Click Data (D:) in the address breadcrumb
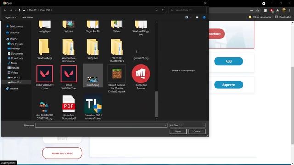Screen dimensions: 294x165 pyautogui.click(x=45, y=10)
